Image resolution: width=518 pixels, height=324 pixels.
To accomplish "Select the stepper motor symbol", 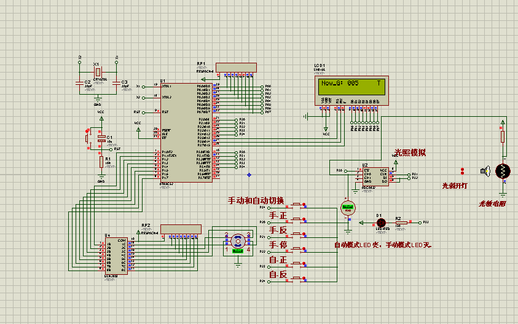I will click(x=238, y=242).
